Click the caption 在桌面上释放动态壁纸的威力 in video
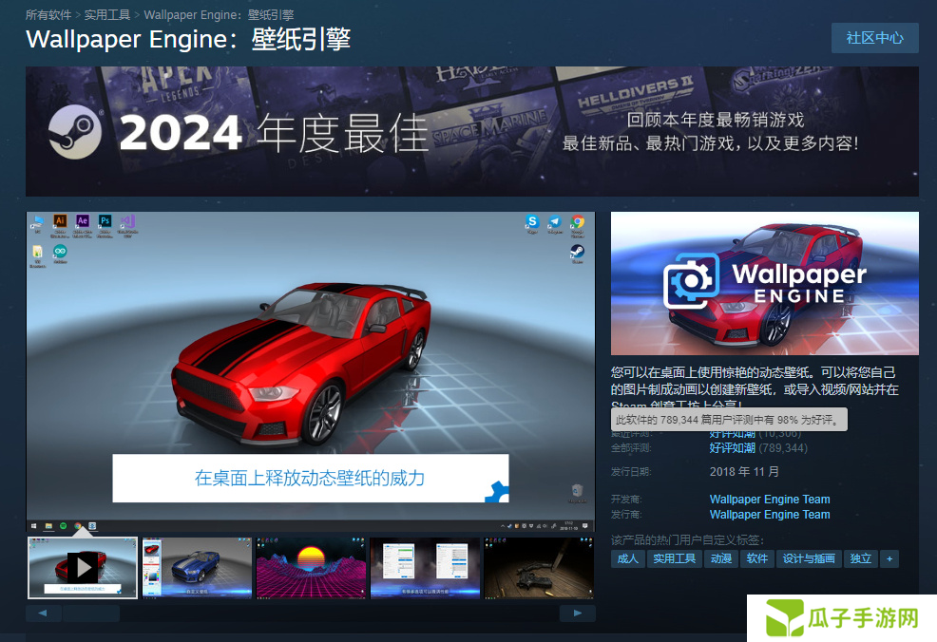 click(310, 479)
